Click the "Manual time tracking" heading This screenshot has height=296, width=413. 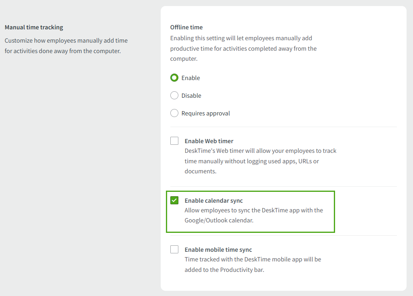point(34,27)
